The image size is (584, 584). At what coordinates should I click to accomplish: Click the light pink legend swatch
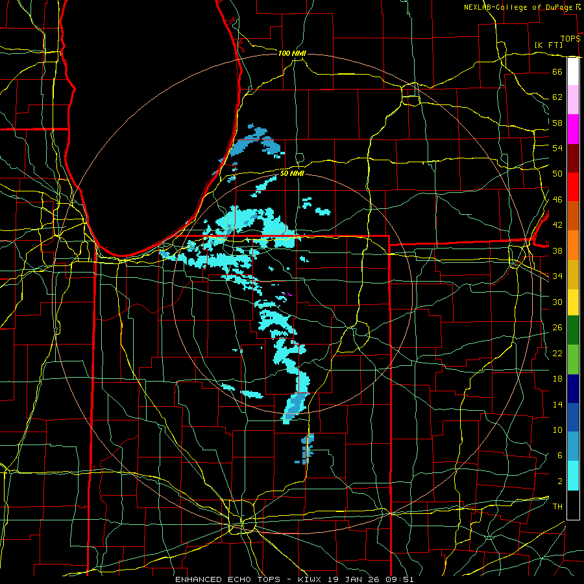pos(573,99)
